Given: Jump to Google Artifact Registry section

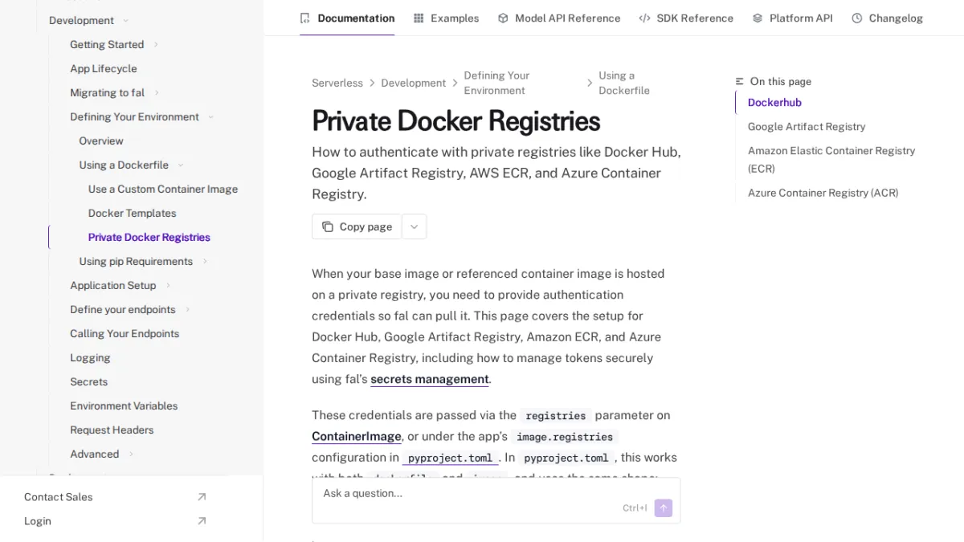Looking at the screenshot, I should [x=807, y=126].
